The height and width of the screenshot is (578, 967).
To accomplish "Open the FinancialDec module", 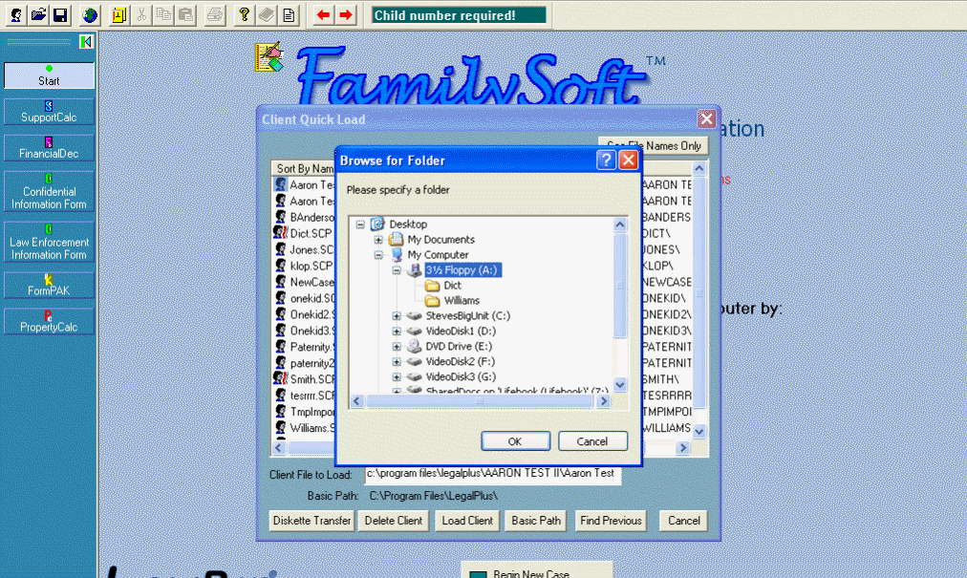I will [48, 148].
